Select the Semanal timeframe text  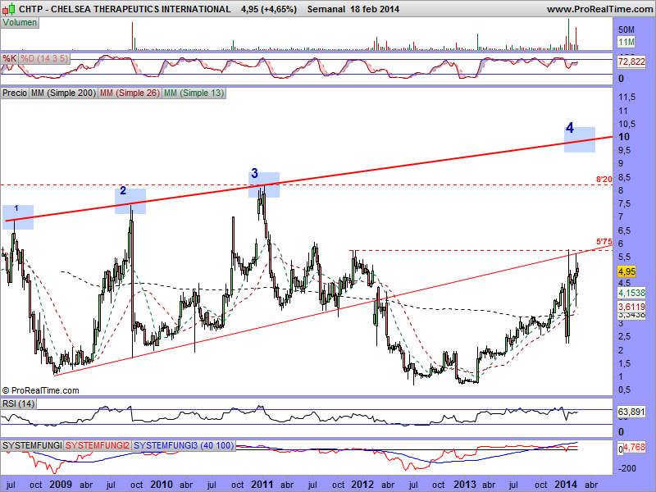coord(326,9)
